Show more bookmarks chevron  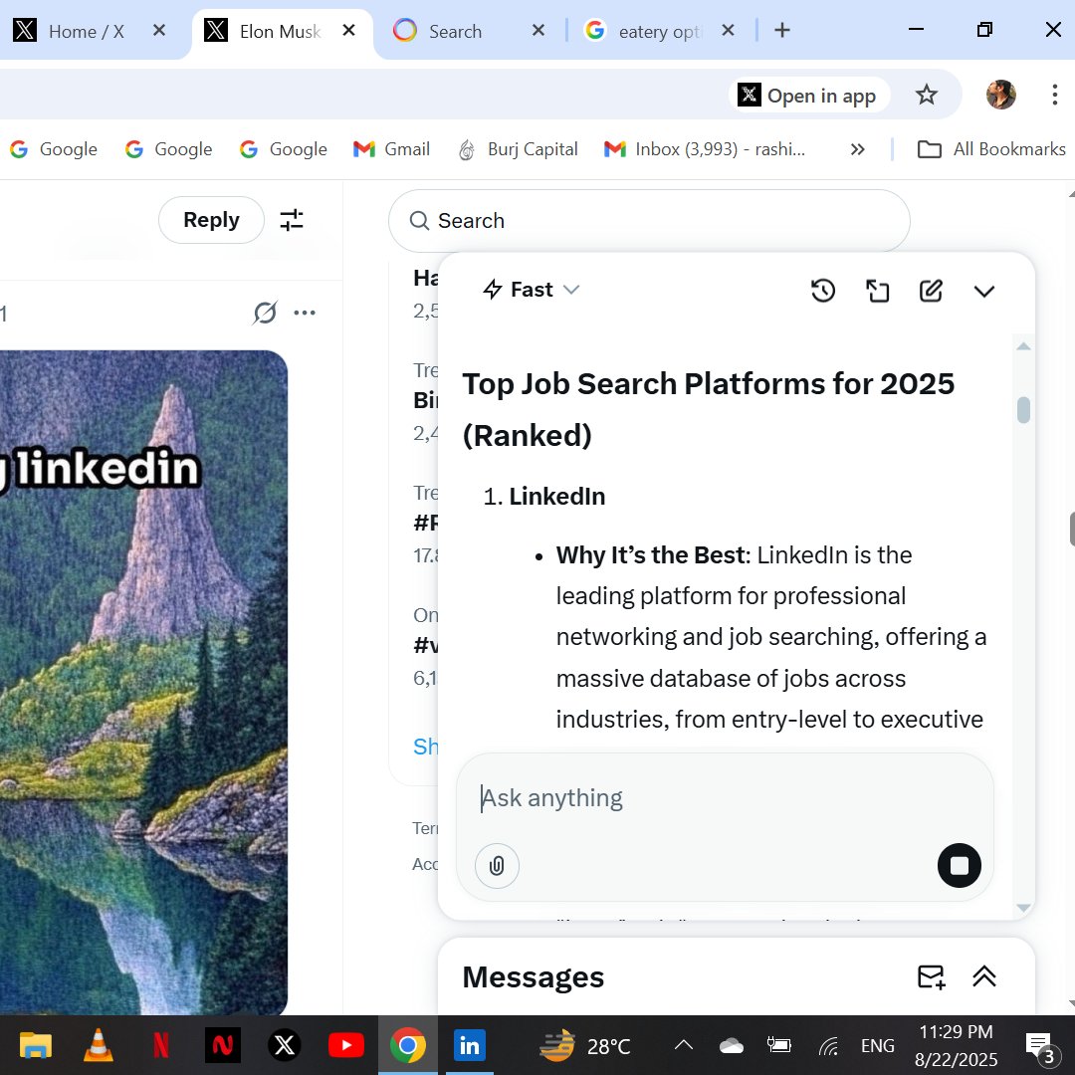[857, 148]
